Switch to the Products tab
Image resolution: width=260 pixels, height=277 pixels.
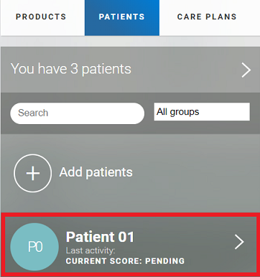click(41, 18)
